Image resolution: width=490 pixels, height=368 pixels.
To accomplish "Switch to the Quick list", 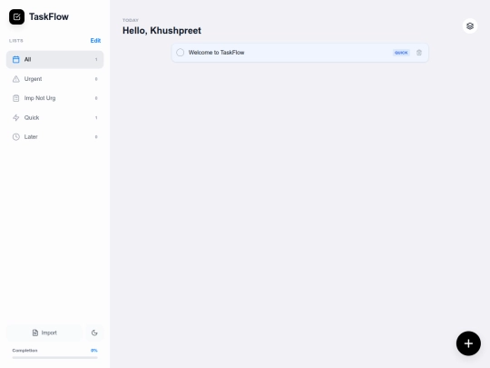I will click(54, 117).
